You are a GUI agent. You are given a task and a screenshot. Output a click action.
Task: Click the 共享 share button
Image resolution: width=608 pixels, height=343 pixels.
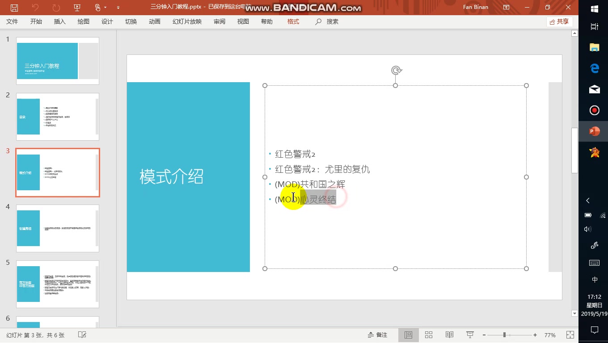(x=559, y=21)
